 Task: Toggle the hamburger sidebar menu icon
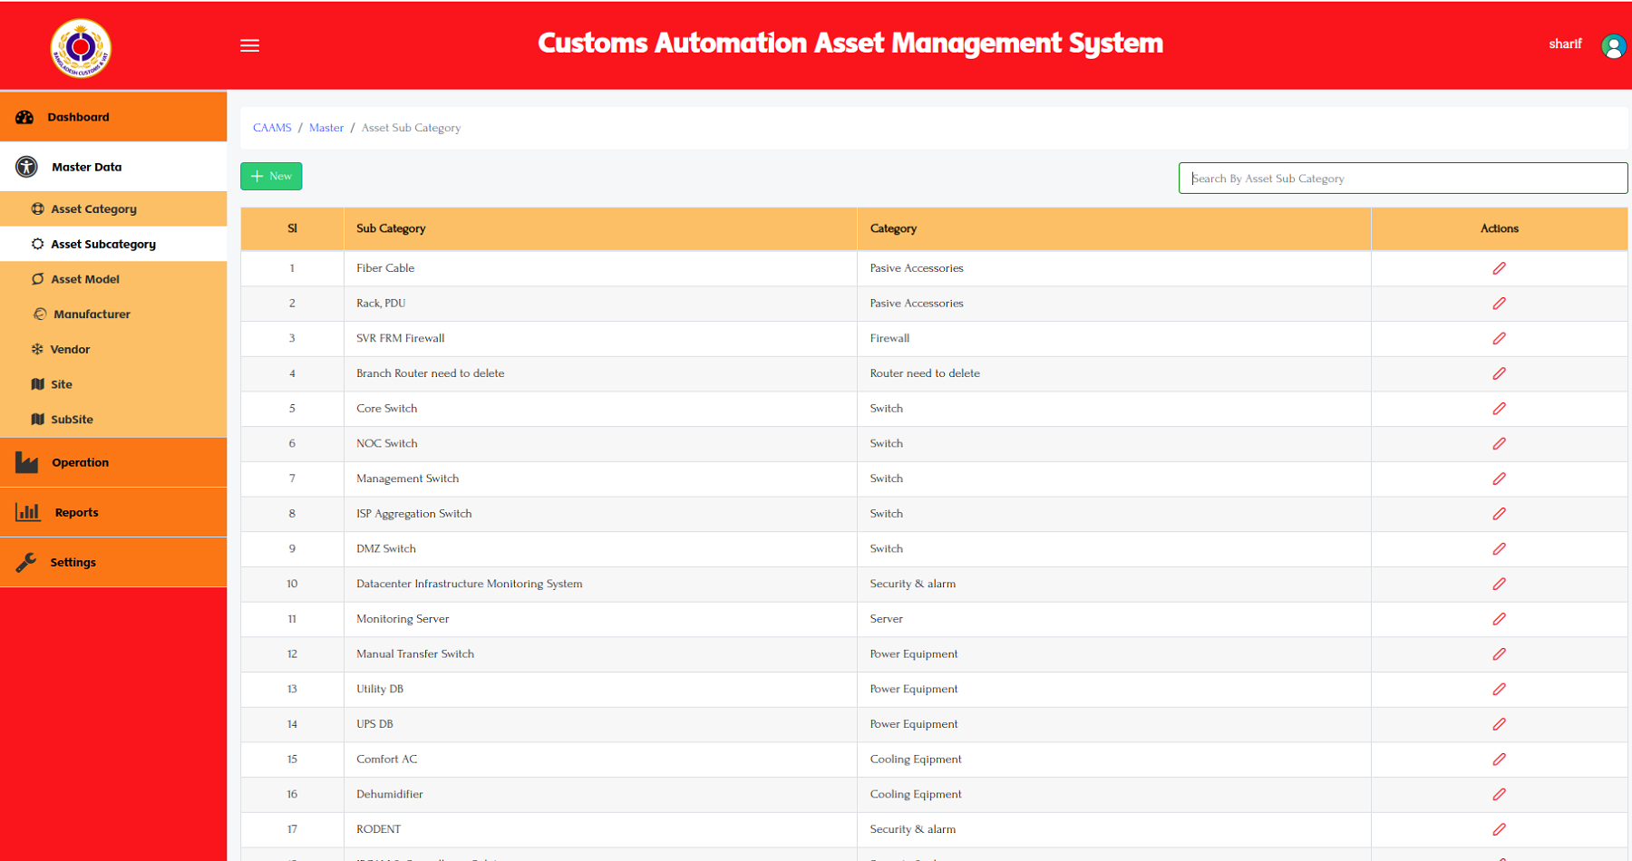pyautogui.click(x=249, y=45)
